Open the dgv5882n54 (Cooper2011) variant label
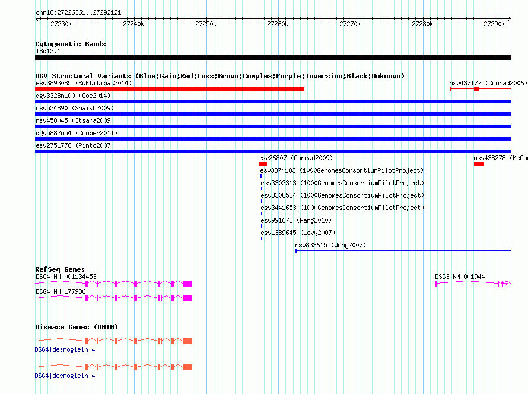Image resolution: width=528 pixels, height=394 pixels. tap(77, 133)
